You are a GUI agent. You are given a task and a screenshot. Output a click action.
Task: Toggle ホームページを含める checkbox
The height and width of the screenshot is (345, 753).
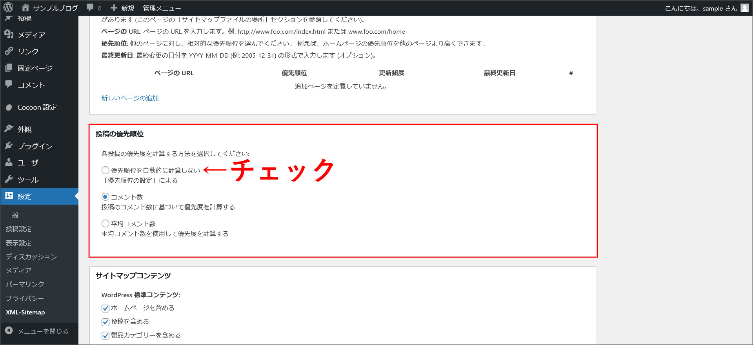pos(105,308)
